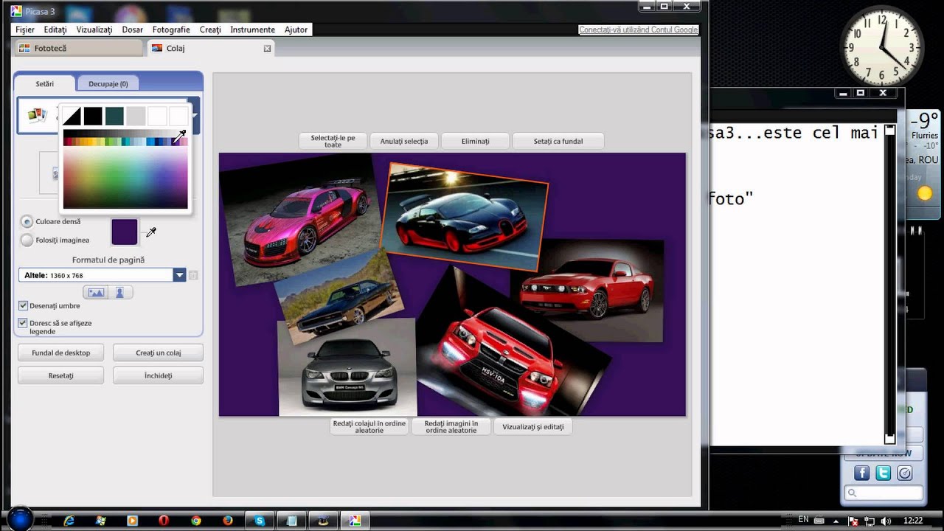Screen dimensions: 944x531
Task: Click the Resetați button
Action: [61, 375]
